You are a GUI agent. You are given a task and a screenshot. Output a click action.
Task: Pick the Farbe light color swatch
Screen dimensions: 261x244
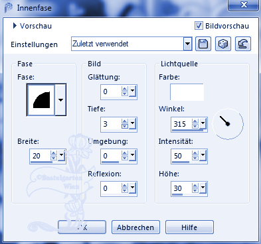[187, 92]
